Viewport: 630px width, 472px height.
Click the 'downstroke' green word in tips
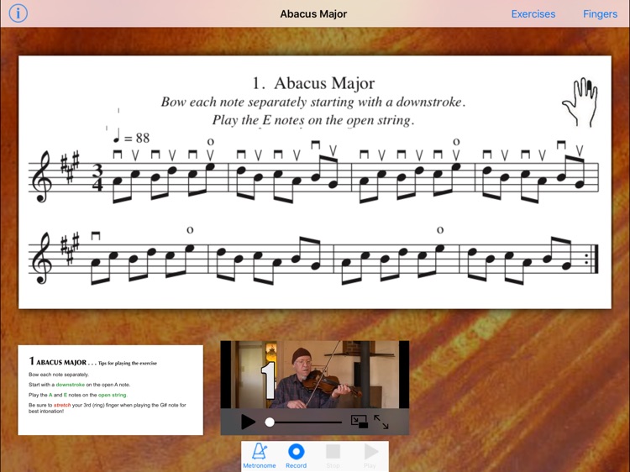point(71,385)
